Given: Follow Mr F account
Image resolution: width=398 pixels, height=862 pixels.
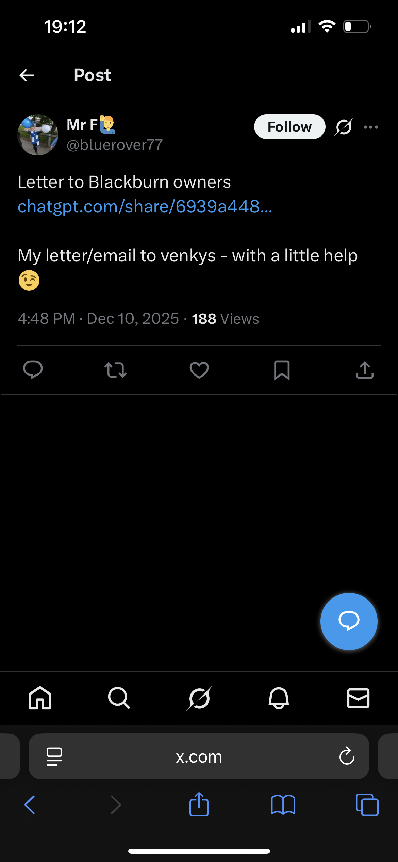Looking at the screenshot, I should pyautogui.click(x=289, y=127).
